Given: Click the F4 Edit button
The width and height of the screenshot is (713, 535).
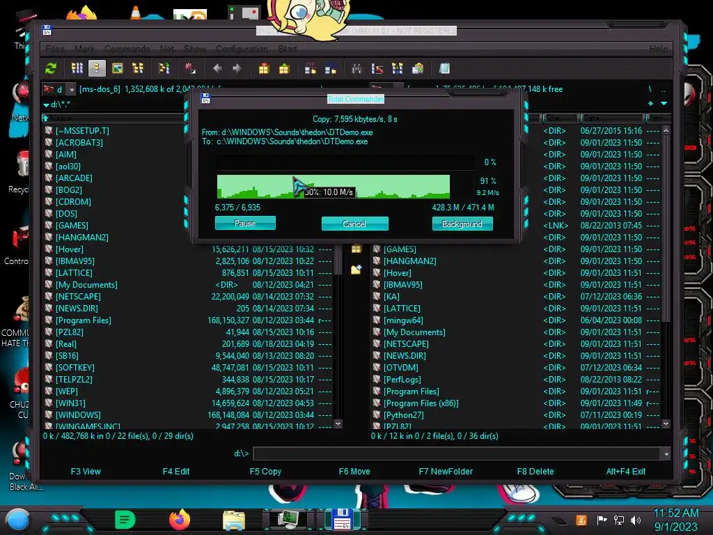Looking at the screenshot, I should pyautogui.click(x=176, y=472).
